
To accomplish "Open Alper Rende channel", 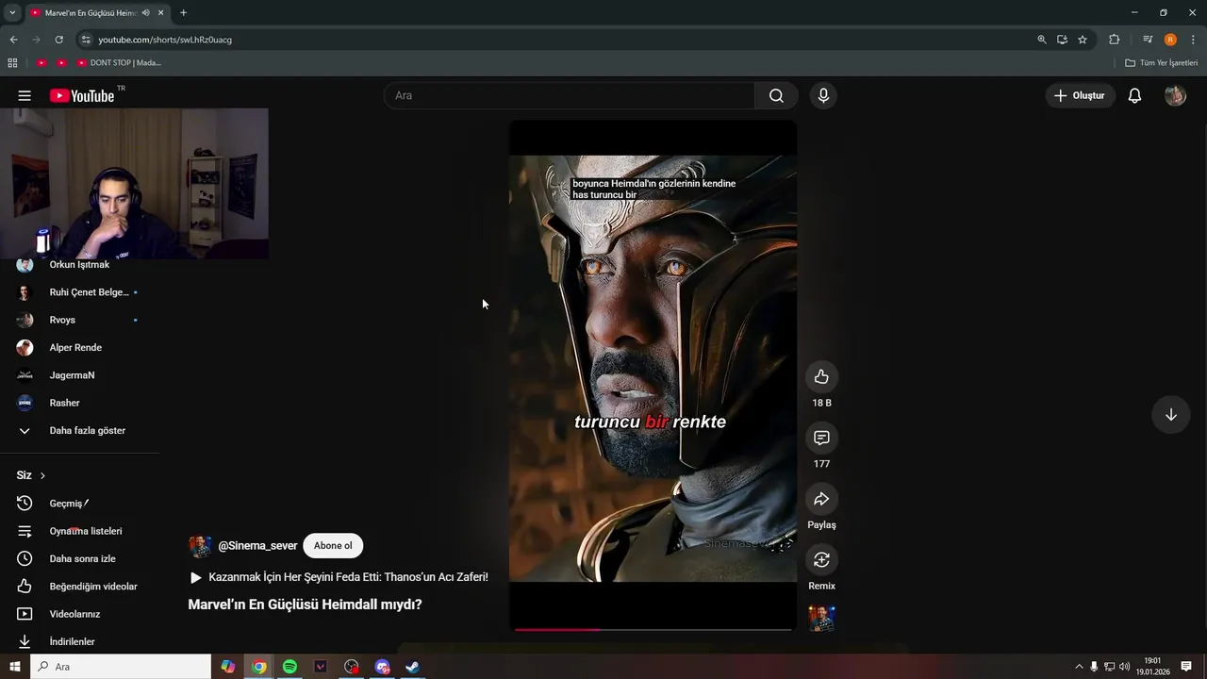I will (x=75, y=348).
